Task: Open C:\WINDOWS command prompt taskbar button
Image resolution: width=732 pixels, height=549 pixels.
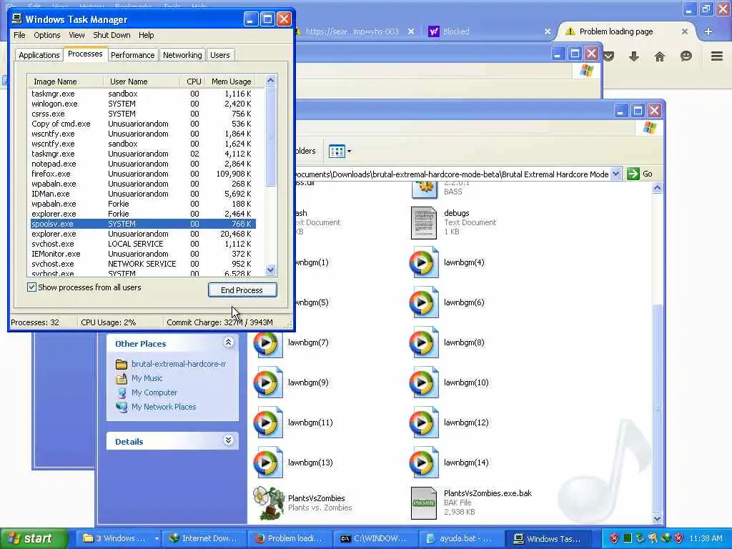Action: [376, 539]
